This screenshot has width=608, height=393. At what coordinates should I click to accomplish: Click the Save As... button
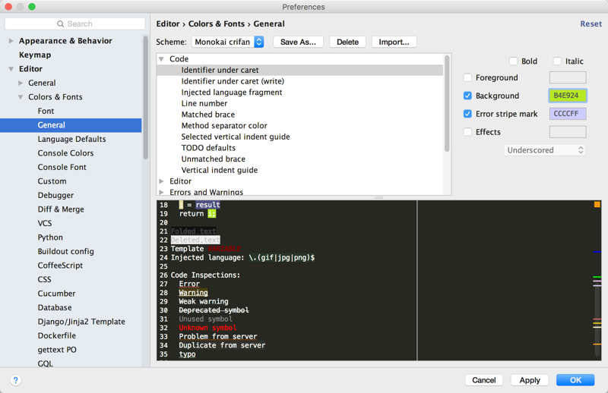click(298, 42)
